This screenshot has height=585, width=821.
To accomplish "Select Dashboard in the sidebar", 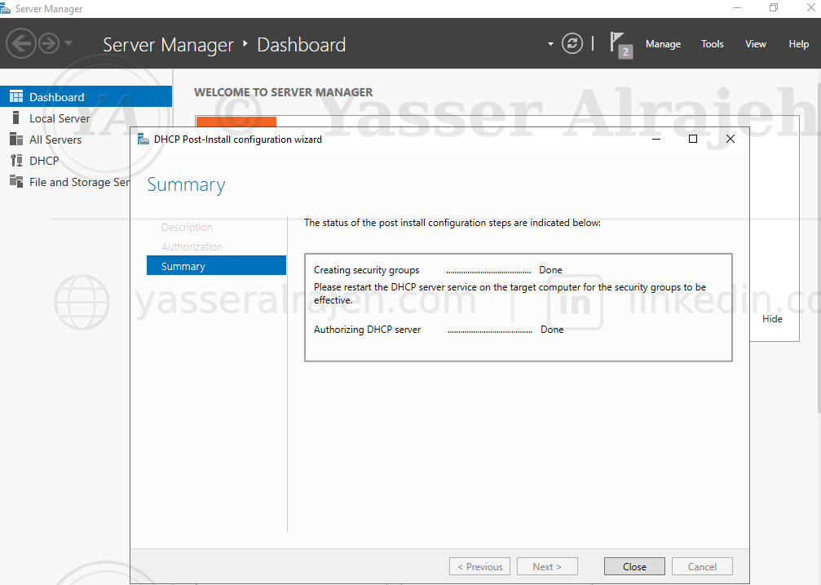I will [x=86, y=97].
